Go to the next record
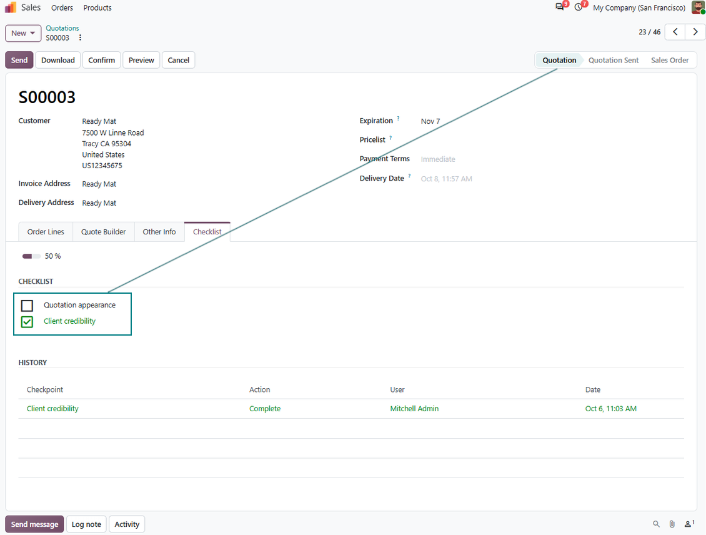 pyautogui.click(x=695, y=32)
